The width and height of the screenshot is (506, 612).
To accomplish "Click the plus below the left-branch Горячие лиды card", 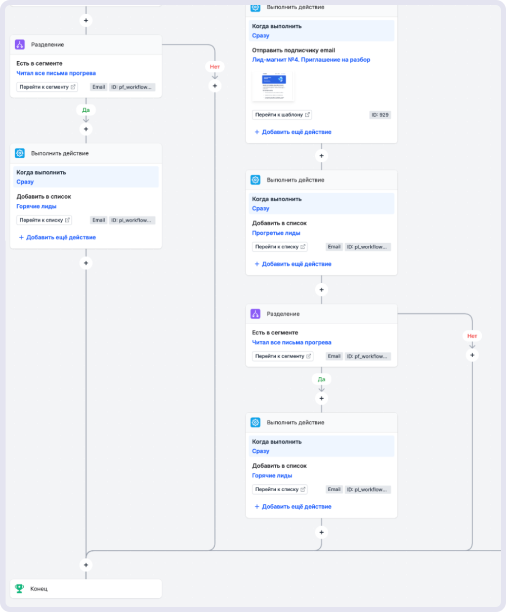I will 86,263.
